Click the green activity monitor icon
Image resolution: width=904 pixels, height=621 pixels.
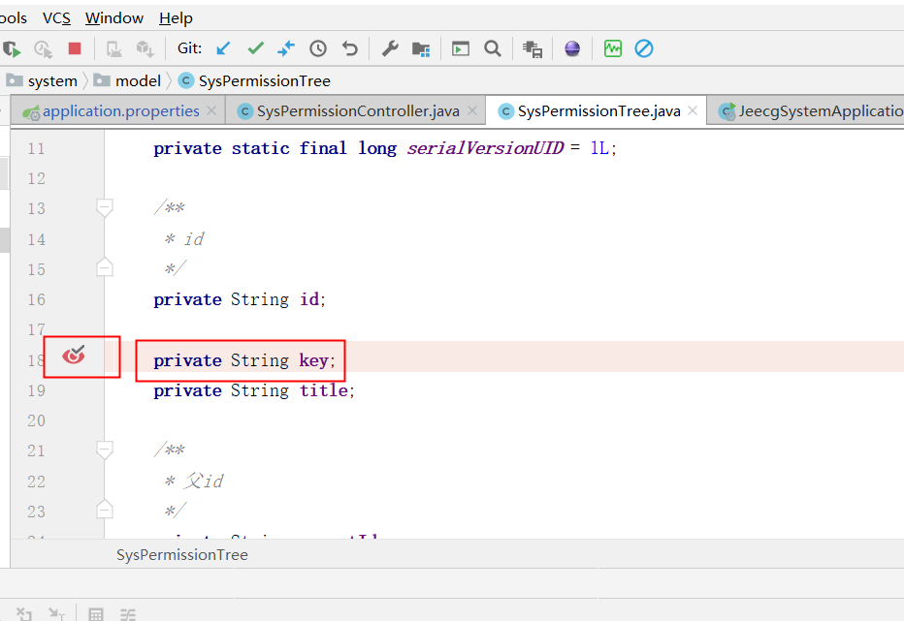pyautogui.click(x=612, y=48)
